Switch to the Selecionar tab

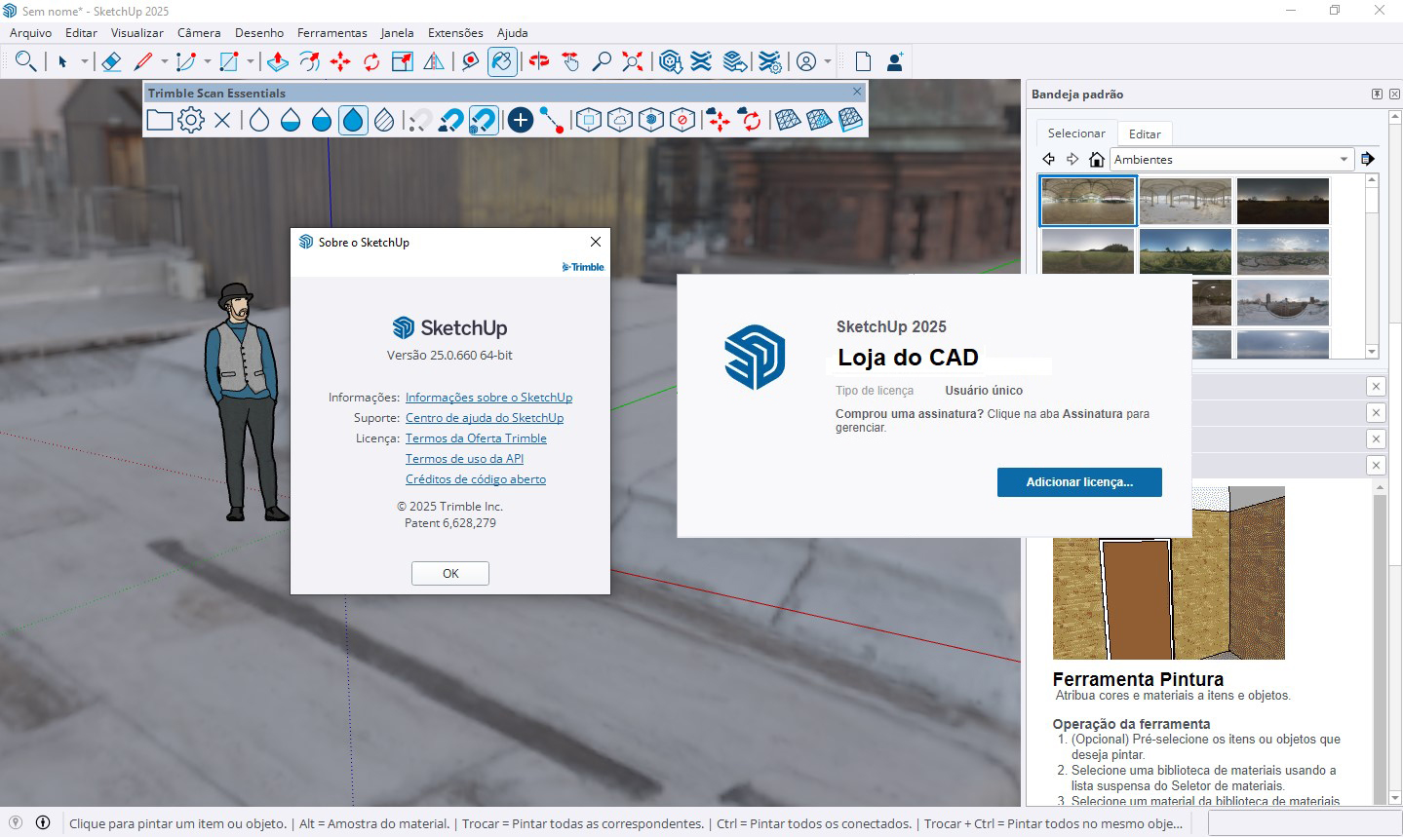[1076, 133]
